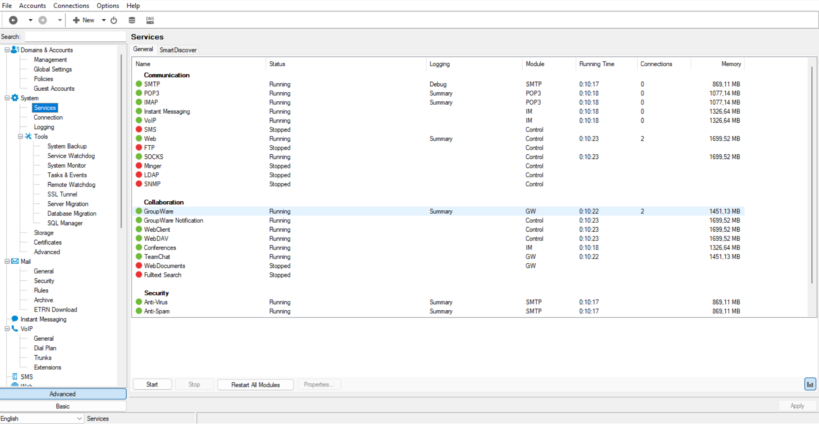Click the back navigation arrow icon
Screen dimensions: 819x424
coord(13,20)
